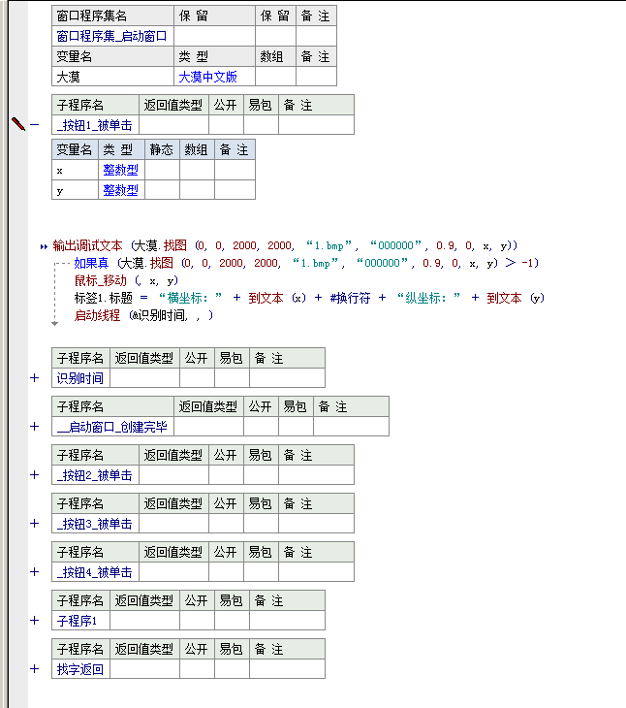Click “1.bmp” in the 输出调试文本 line
626x708 pixels.
329,245
